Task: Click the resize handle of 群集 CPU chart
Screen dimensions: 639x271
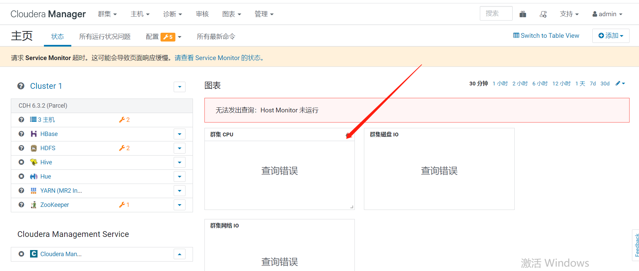Action: click(352, 207)
